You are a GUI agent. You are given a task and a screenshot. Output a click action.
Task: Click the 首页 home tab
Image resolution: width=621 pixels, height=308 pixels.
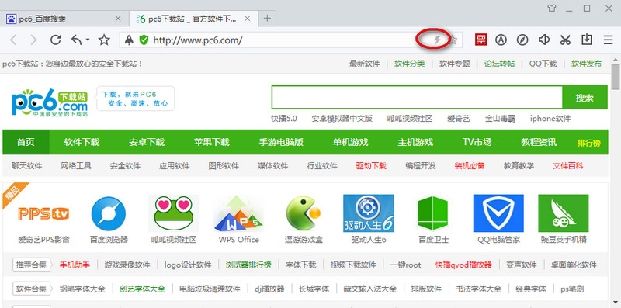tap(26, 142)
